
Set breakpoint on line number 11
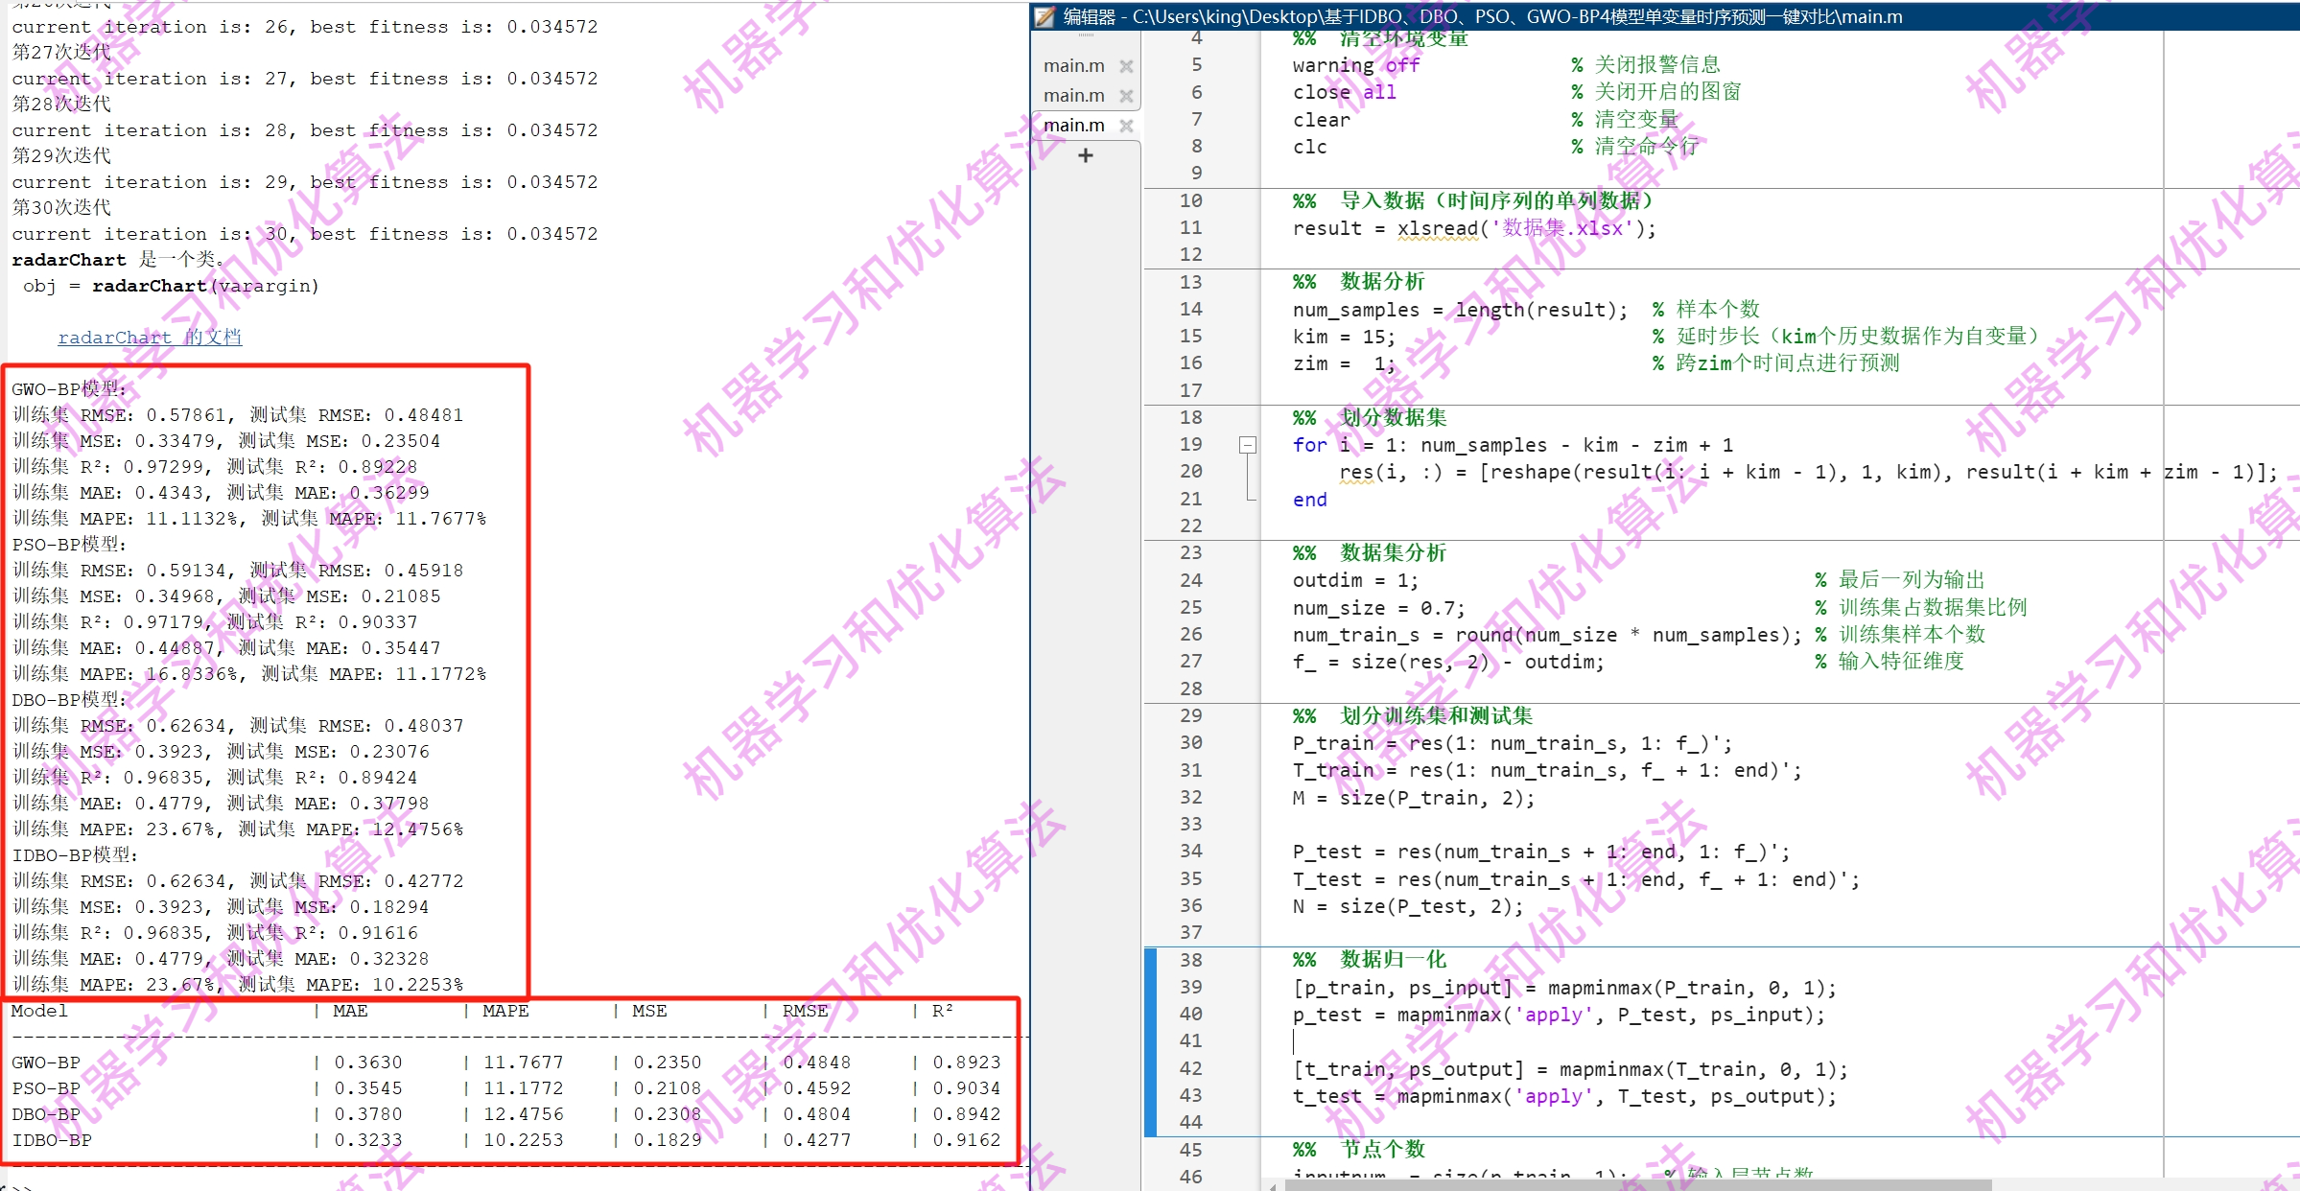[x=1190, y=228]
